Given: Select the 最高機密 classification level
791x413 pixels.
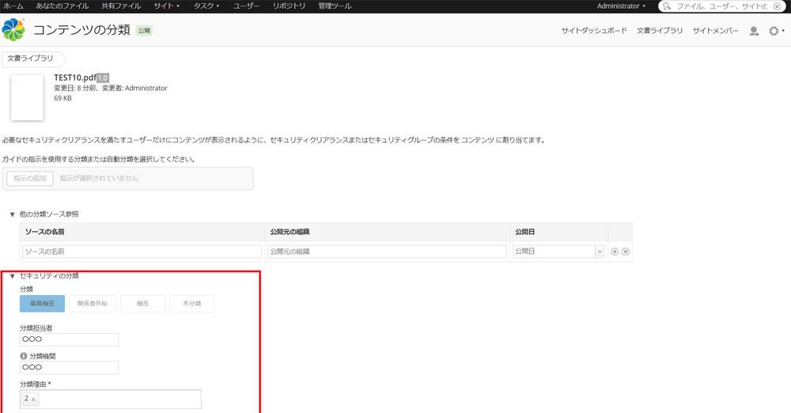Looking at the screenshot, I should pos(43,304).
